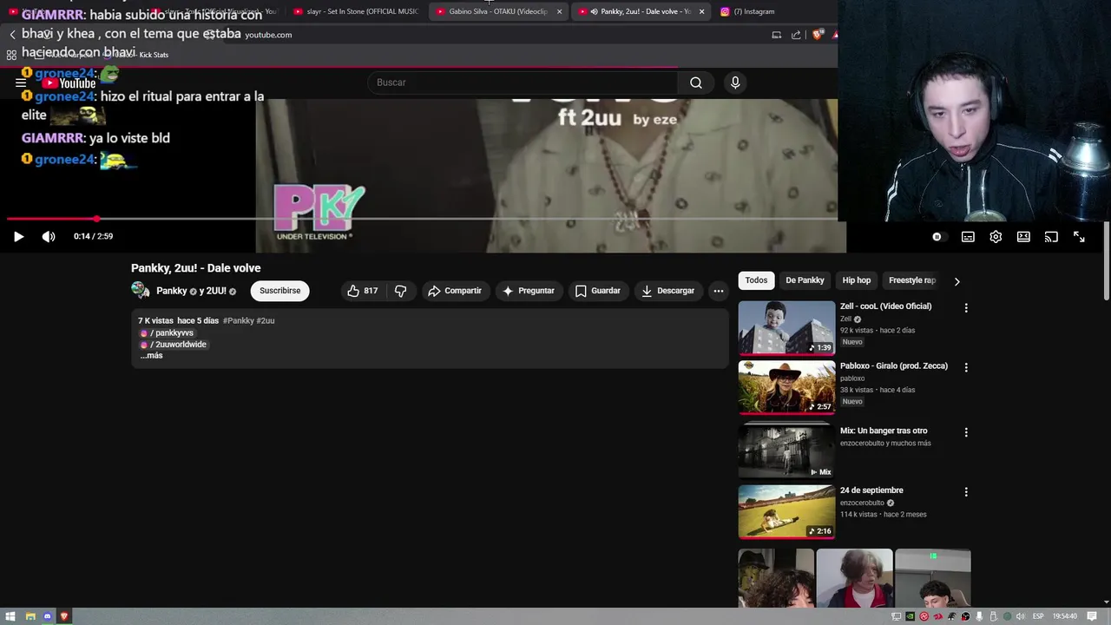Show more chips with the right arrow

957,281
